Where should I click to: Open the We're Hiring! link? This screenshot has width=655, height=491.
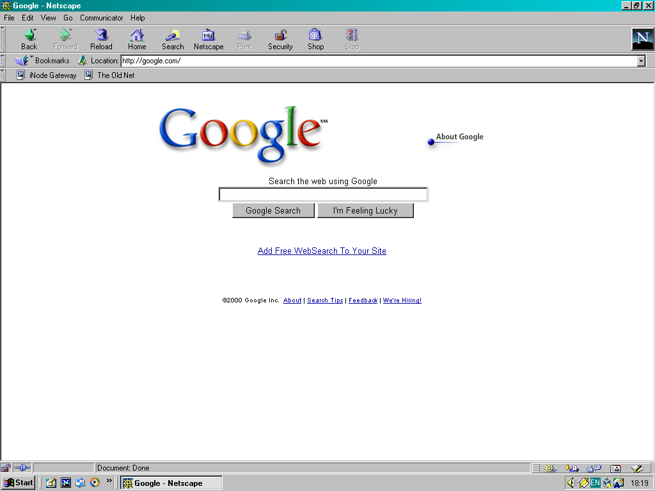click(x=402, y=300)
